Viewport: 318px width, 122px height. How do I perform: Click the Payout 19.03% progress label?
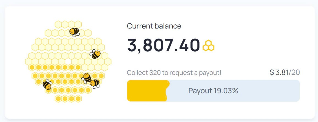click(213, 91)
